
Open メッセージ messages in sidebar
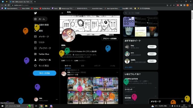click(42, 37)
